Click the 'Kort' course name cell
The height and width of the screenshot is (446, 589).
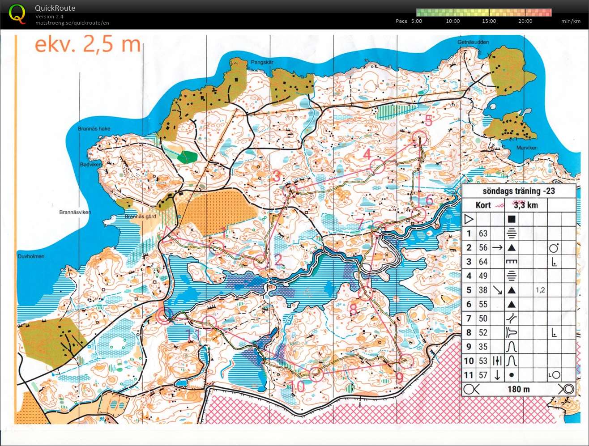pos(483,205)
